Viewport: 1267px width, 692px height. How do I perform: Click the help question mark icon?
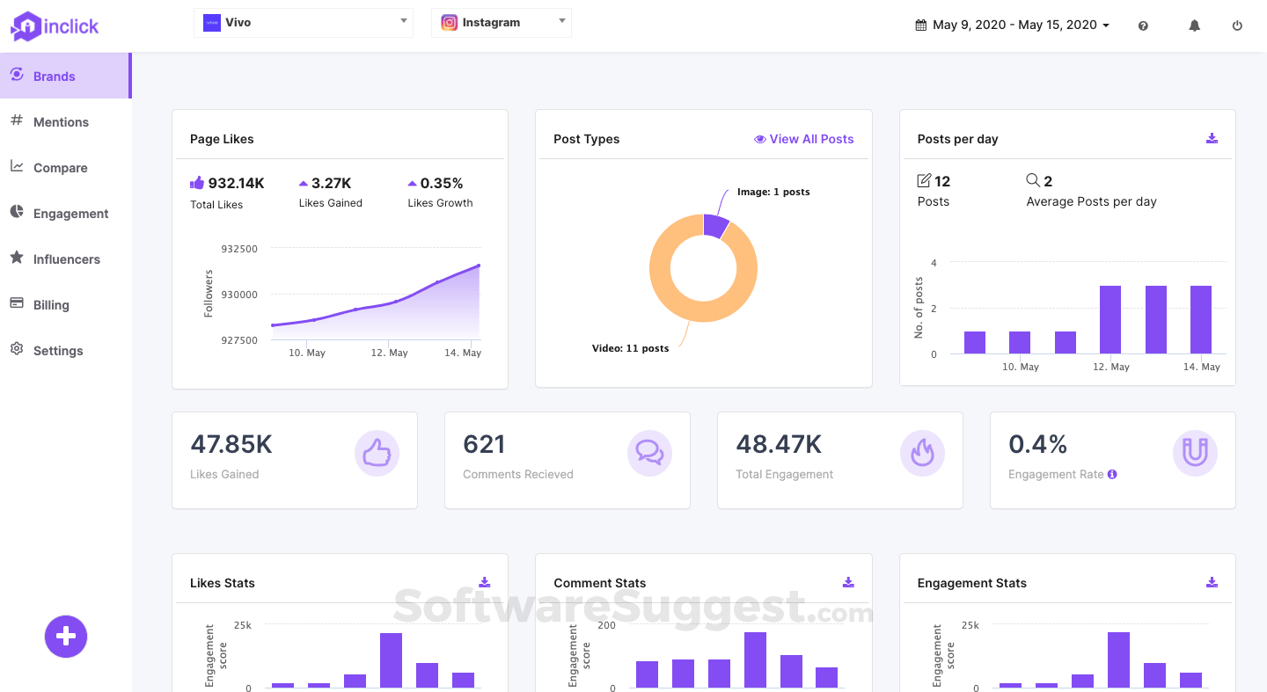(x=1143, y=25)
